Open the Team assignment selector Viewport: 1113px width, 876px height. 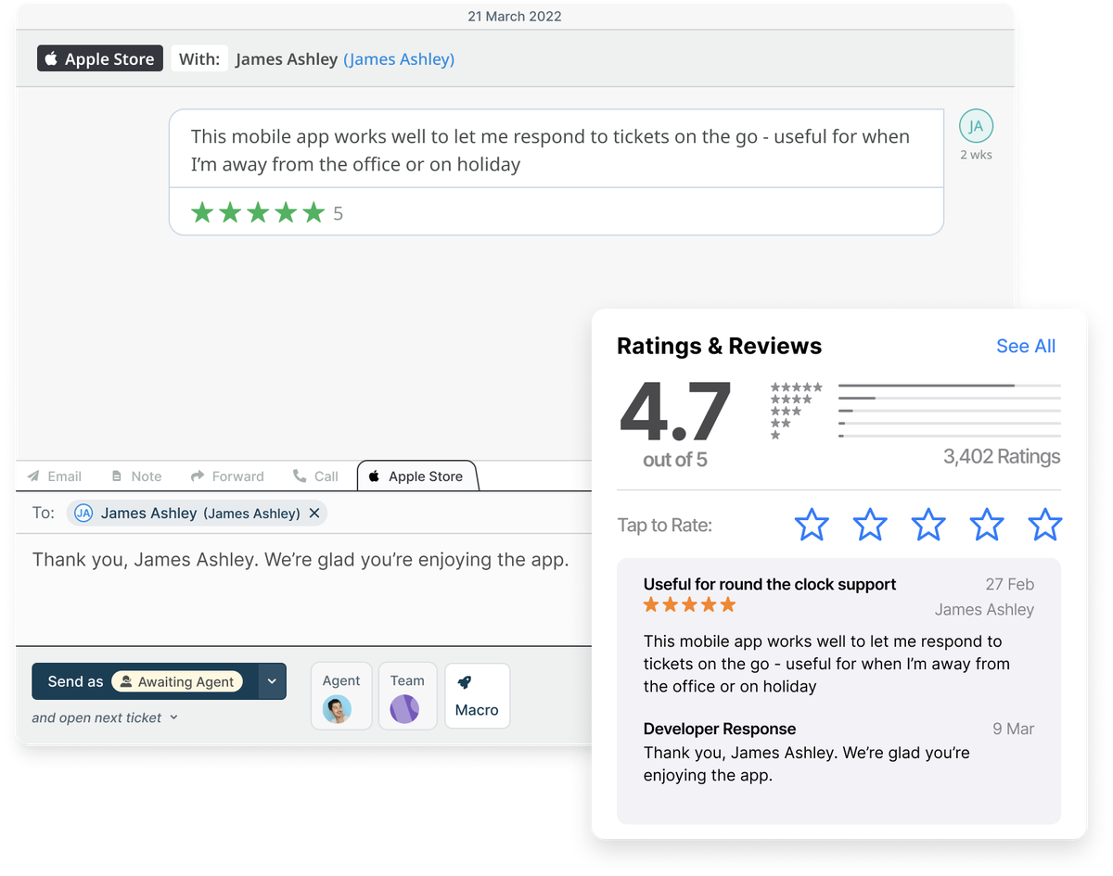point(407,696)
